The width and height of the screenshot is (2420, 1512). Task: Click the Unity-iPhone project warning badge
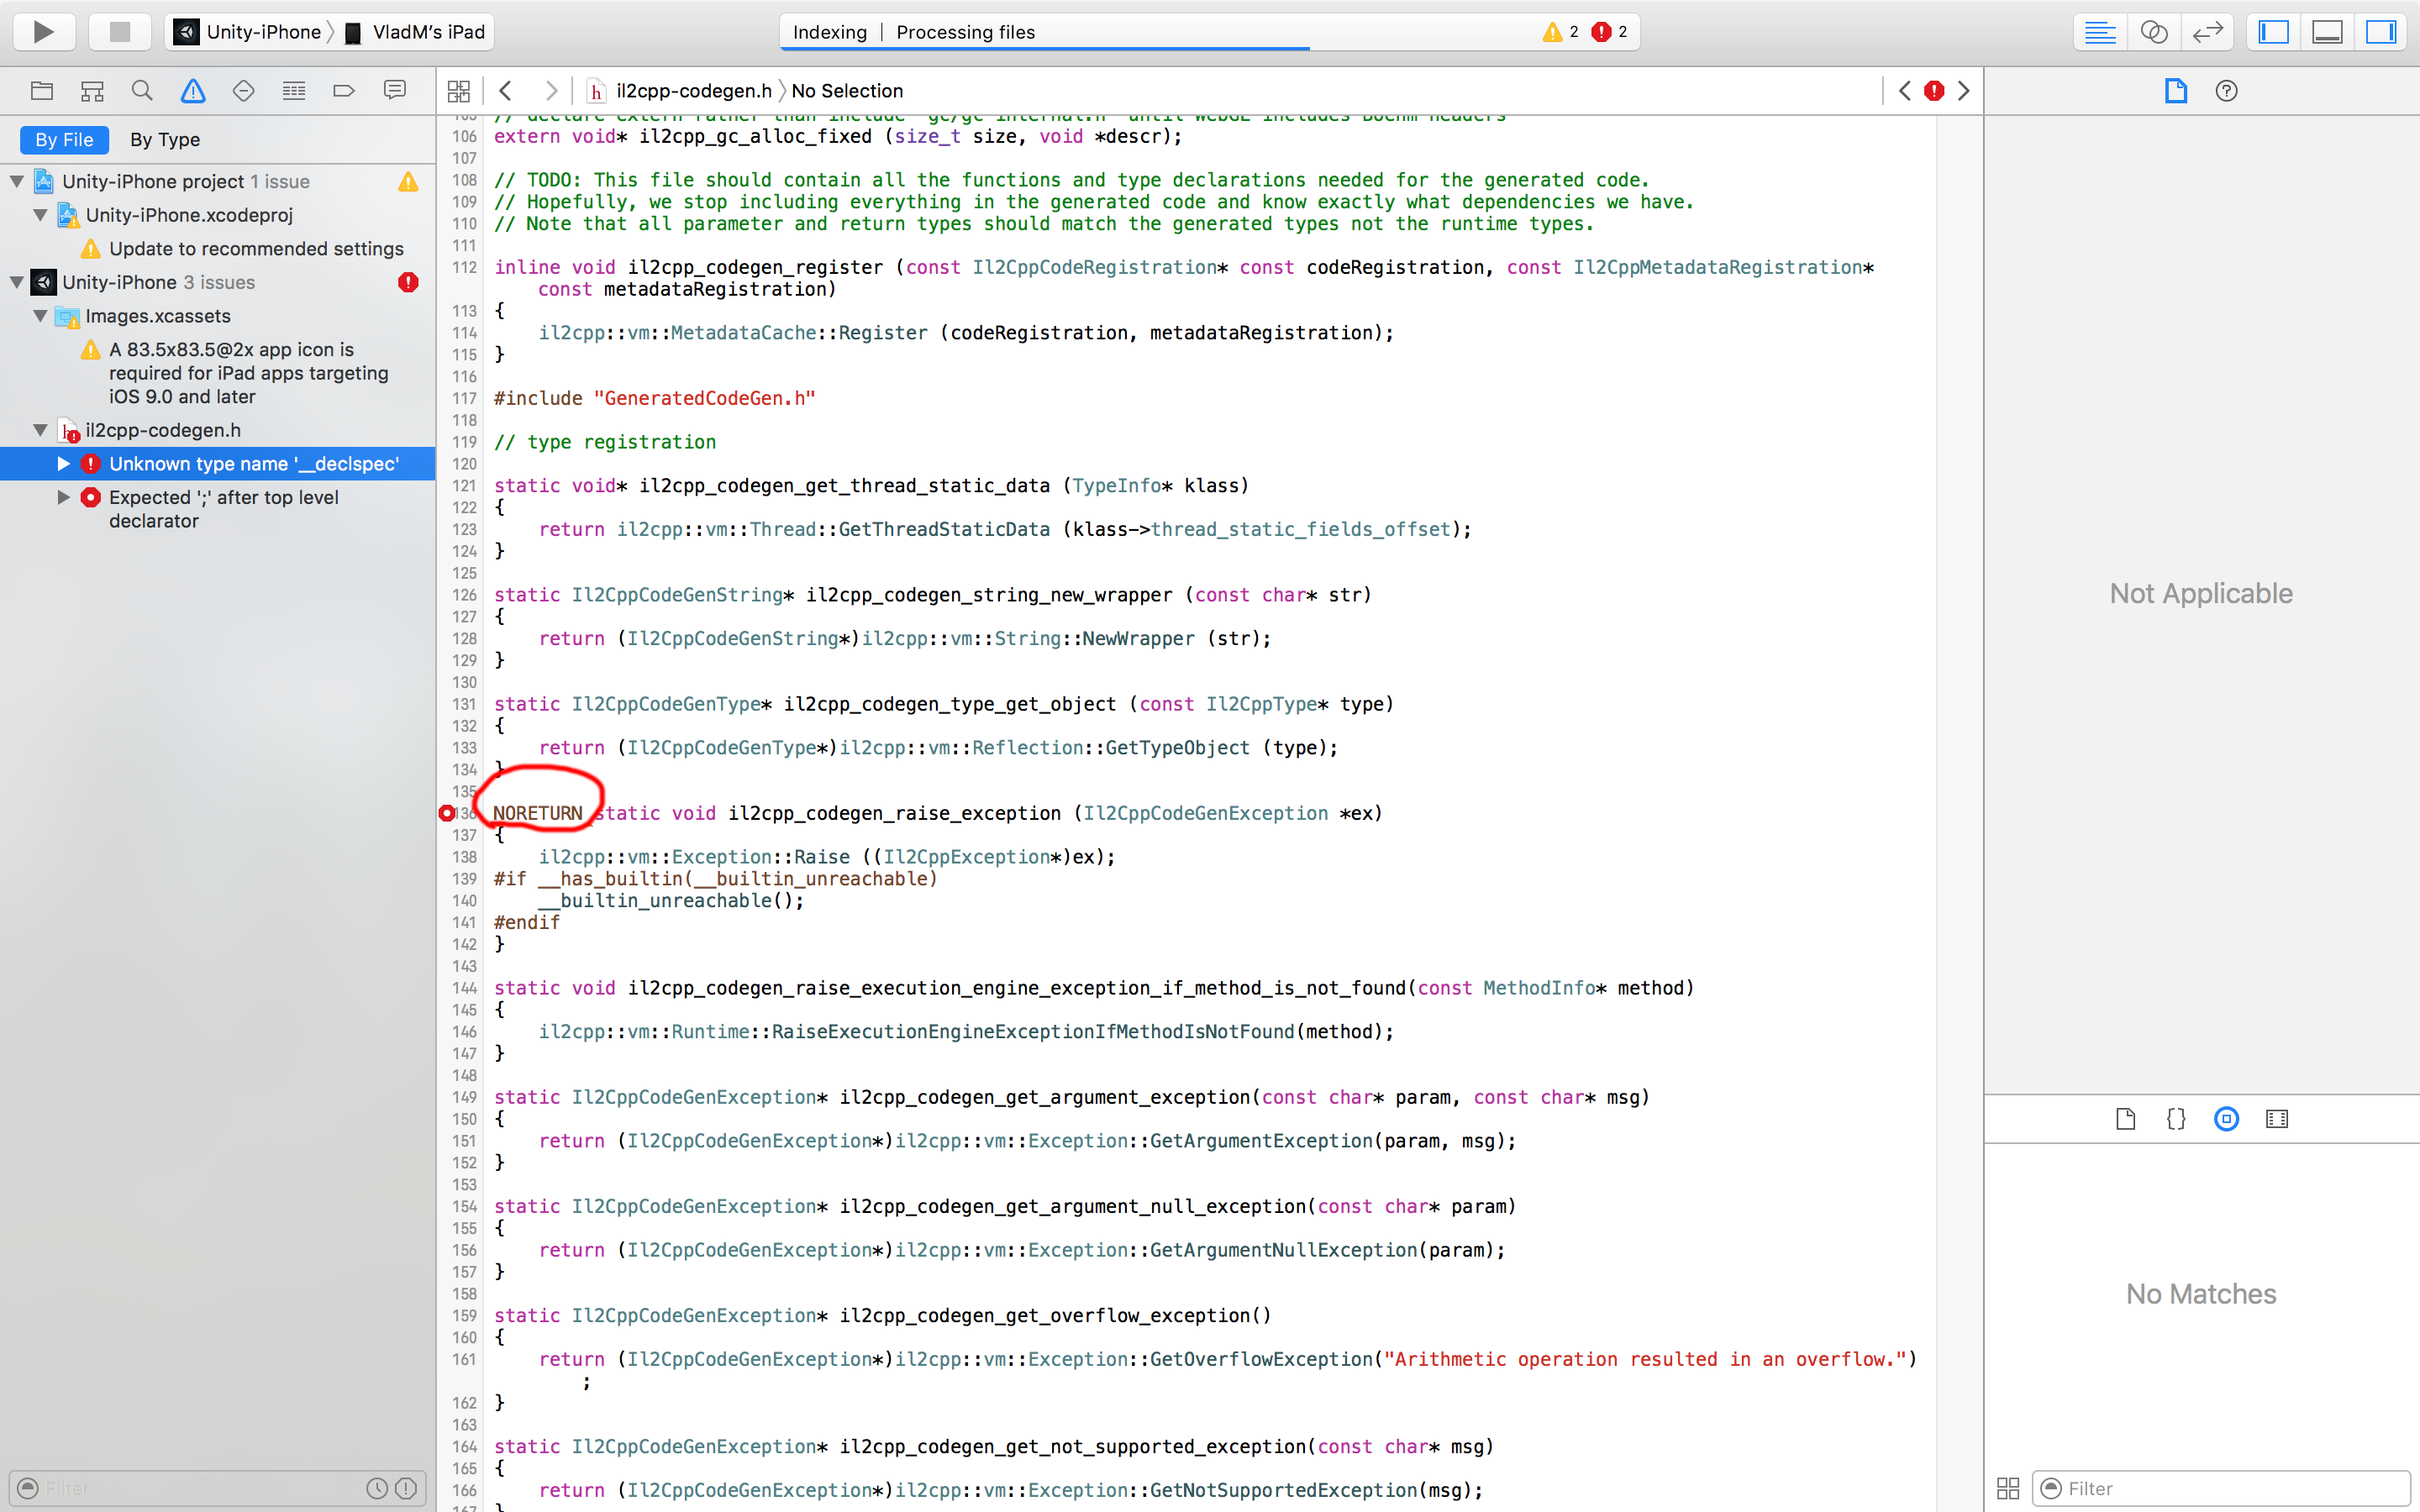(x=408, y=182)
